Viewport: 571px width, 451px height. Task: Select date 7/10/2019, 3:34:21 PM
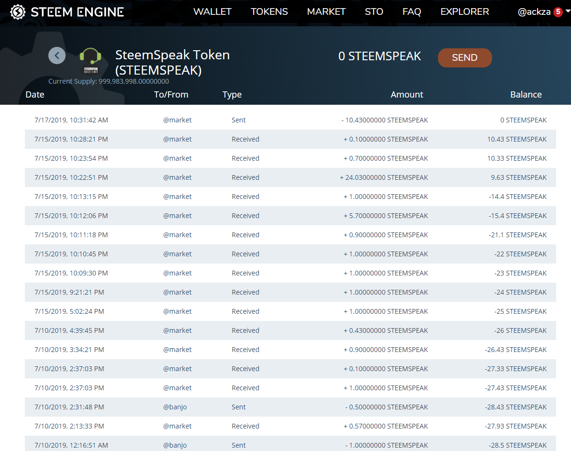pyautogui.click(x=69, y=350)
